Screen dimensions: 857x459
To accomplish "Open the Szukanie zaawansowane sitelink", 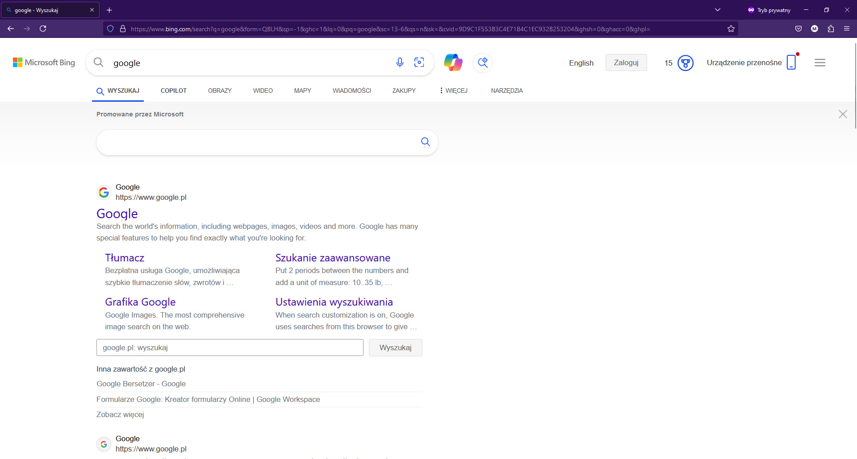I will pos(333,258).
